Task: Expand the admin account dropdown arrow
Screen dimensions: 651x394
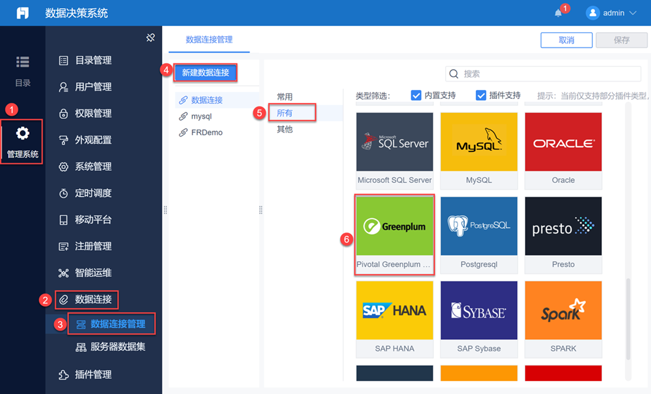Action: coord(633,13)
